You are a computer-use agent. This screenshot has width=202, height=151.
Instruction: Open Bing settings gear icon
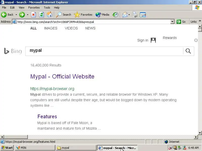click(196, 40)
